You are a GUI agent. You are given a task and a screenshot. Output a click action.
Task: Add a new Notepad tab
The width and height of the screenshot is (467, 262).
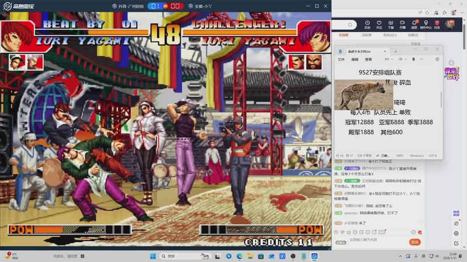(x=396, y=51)
